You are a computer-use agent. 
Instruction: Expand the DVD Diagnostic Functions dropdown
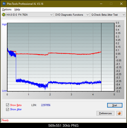(72, 15)
